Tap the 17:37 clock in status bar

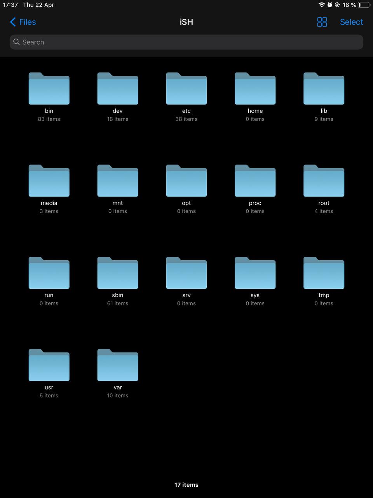[x=10, y=5]
